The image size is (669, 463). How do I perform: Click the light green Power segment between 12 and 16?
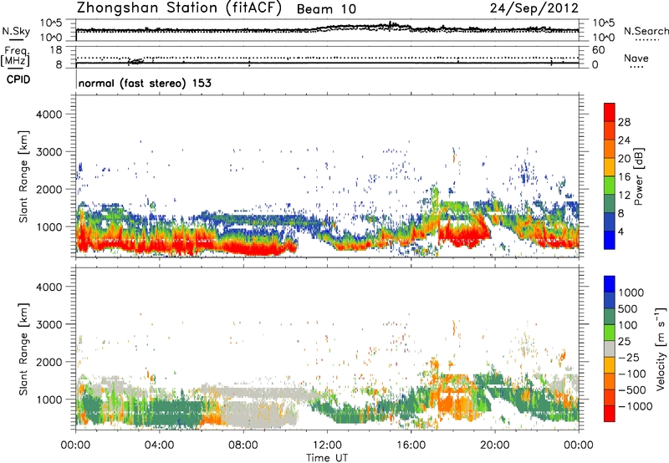click(610, 186)
